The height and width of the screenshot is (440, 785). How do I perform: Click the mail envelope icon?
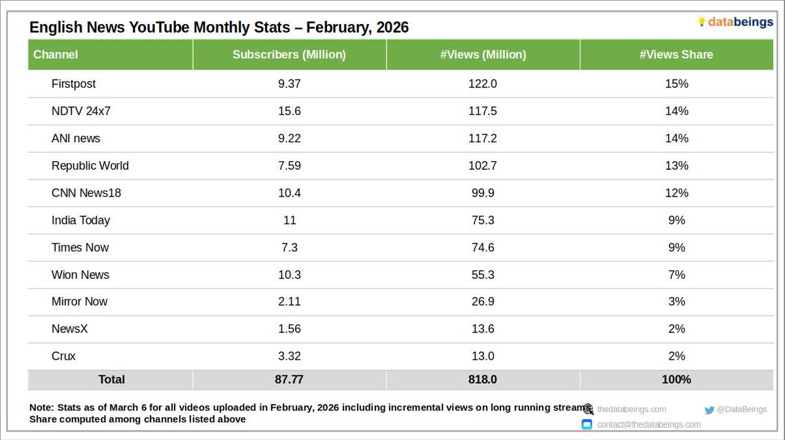[587, 424]
